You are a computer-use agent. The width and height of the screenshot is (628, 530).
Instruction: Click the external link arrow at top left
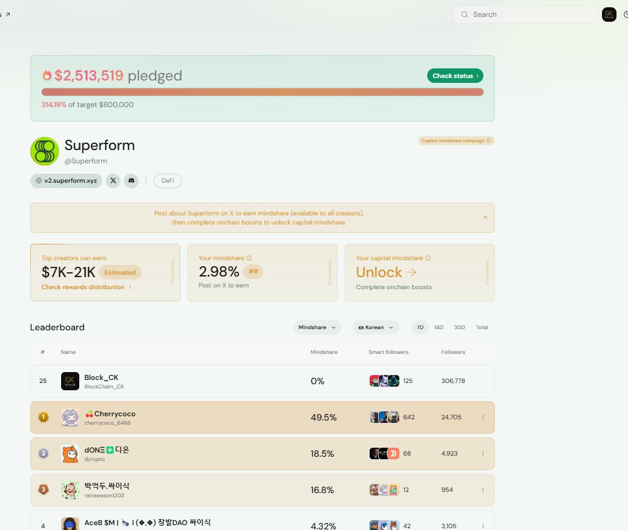[x=7, y=15]
